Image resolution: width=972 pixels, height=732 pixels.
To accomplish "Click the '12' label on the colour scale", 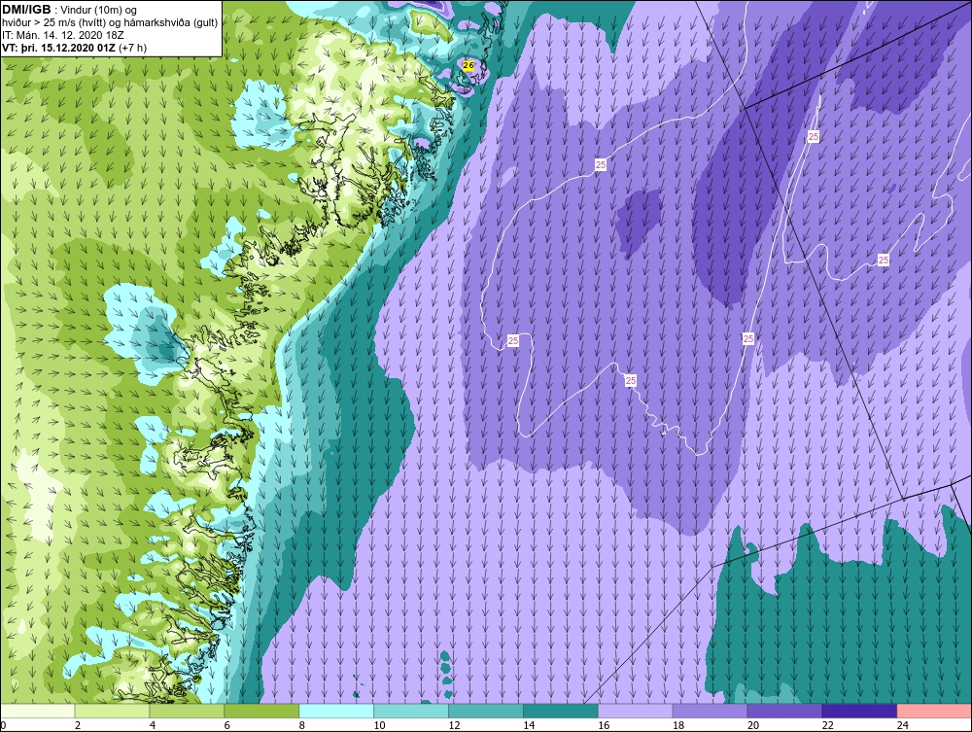I will coord(454,725).
